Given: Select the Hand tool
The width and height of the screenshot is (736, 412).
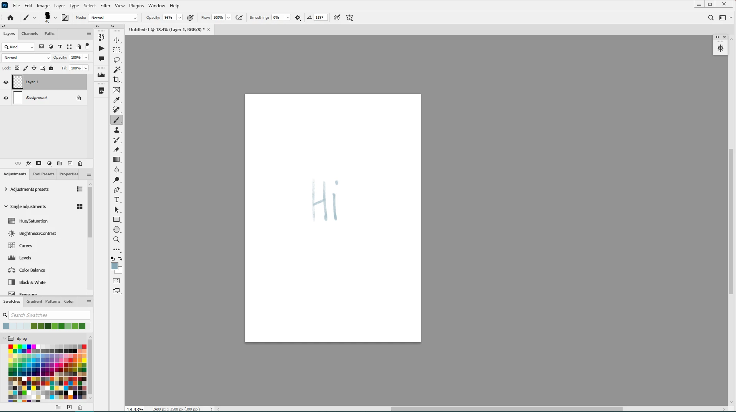Looking at the screenshot, I should click(x=116, y=229).
